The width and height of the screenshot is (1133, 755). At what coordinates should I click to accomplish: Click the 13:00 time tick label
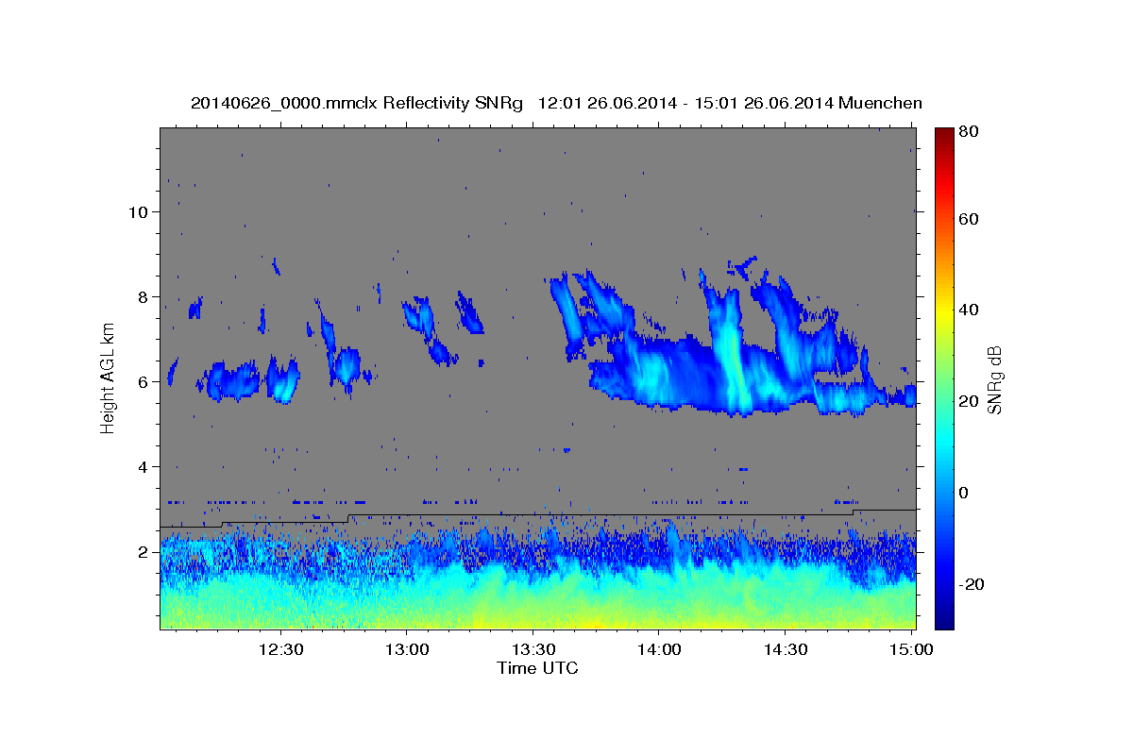click(x=407, y=649)
